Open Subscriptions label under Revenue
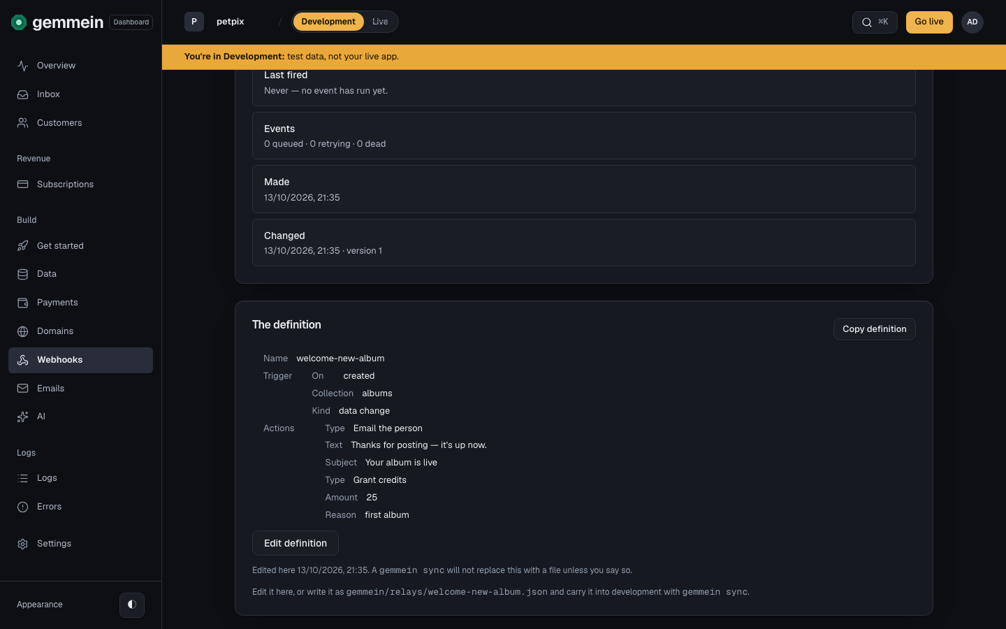 point(65,185)
